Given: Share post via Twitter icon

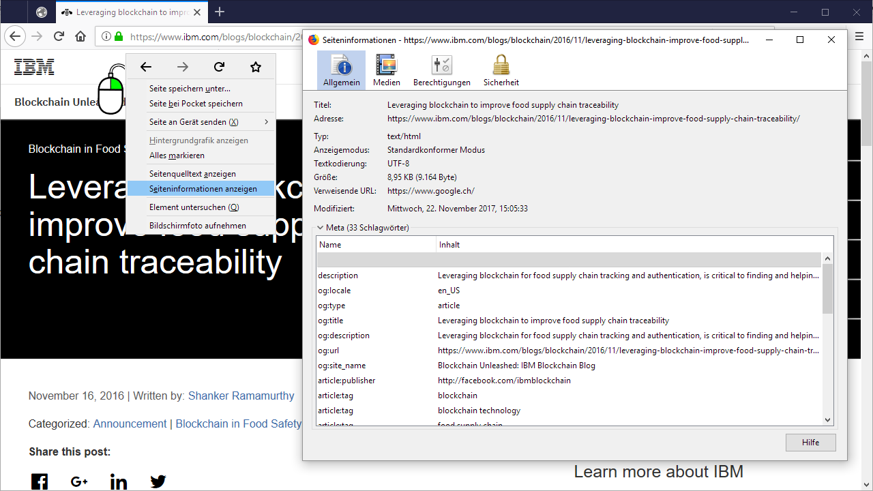Looking at the screenshot, I should (x=158, y=481).
